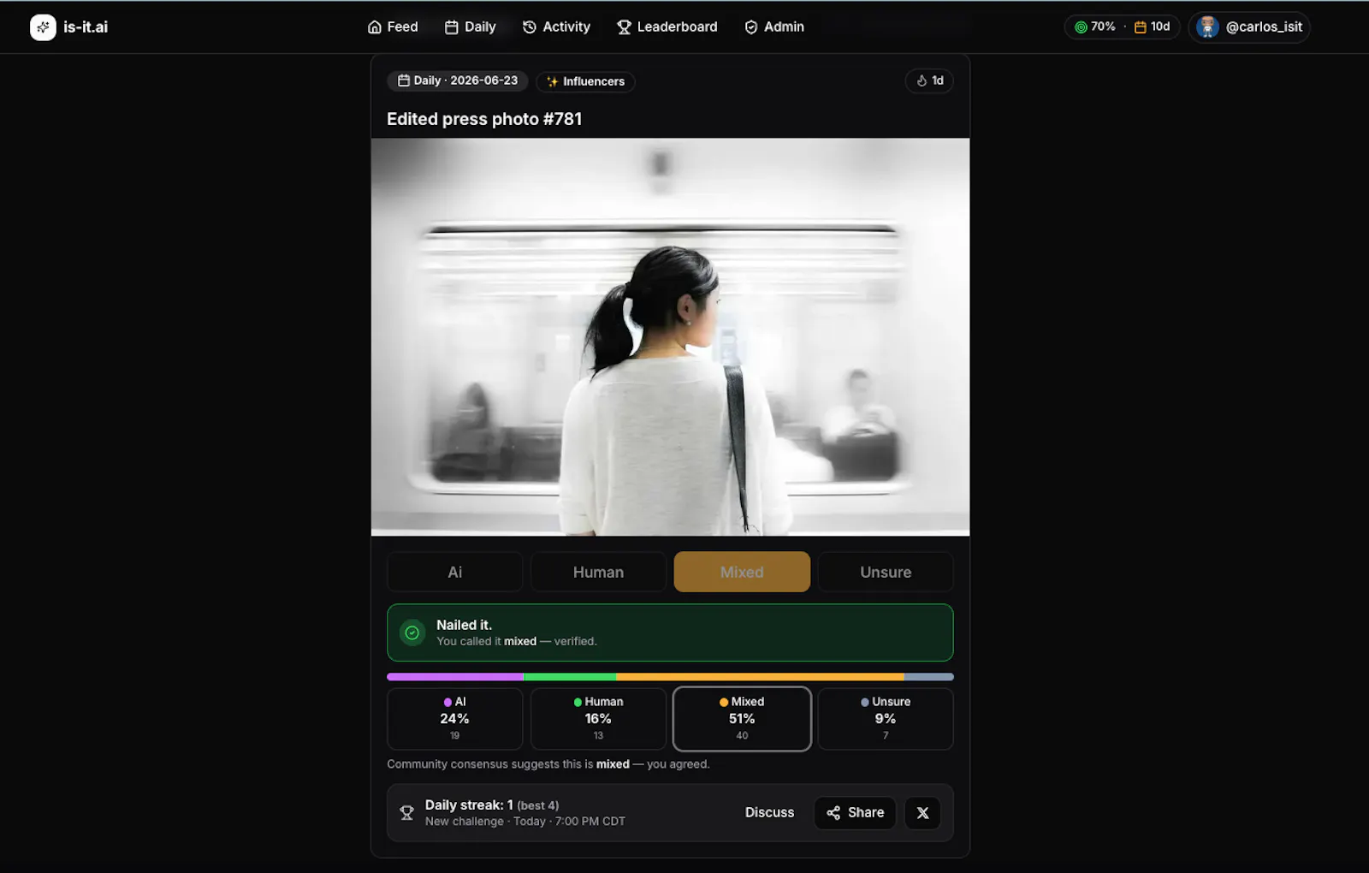Select the Unsure 9% result card
The height and width of the screenshot is (873, 1369).
tap(886, 719)
